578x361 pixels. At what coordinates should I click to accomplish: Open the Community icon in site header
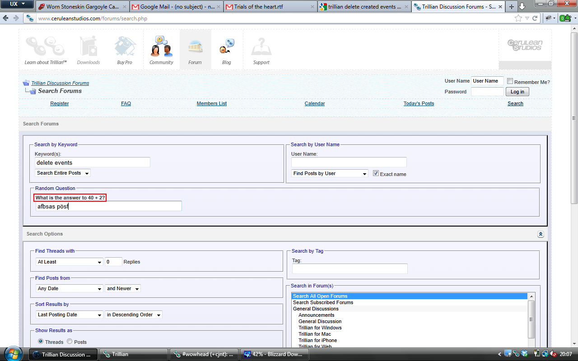tap(161, 47)
